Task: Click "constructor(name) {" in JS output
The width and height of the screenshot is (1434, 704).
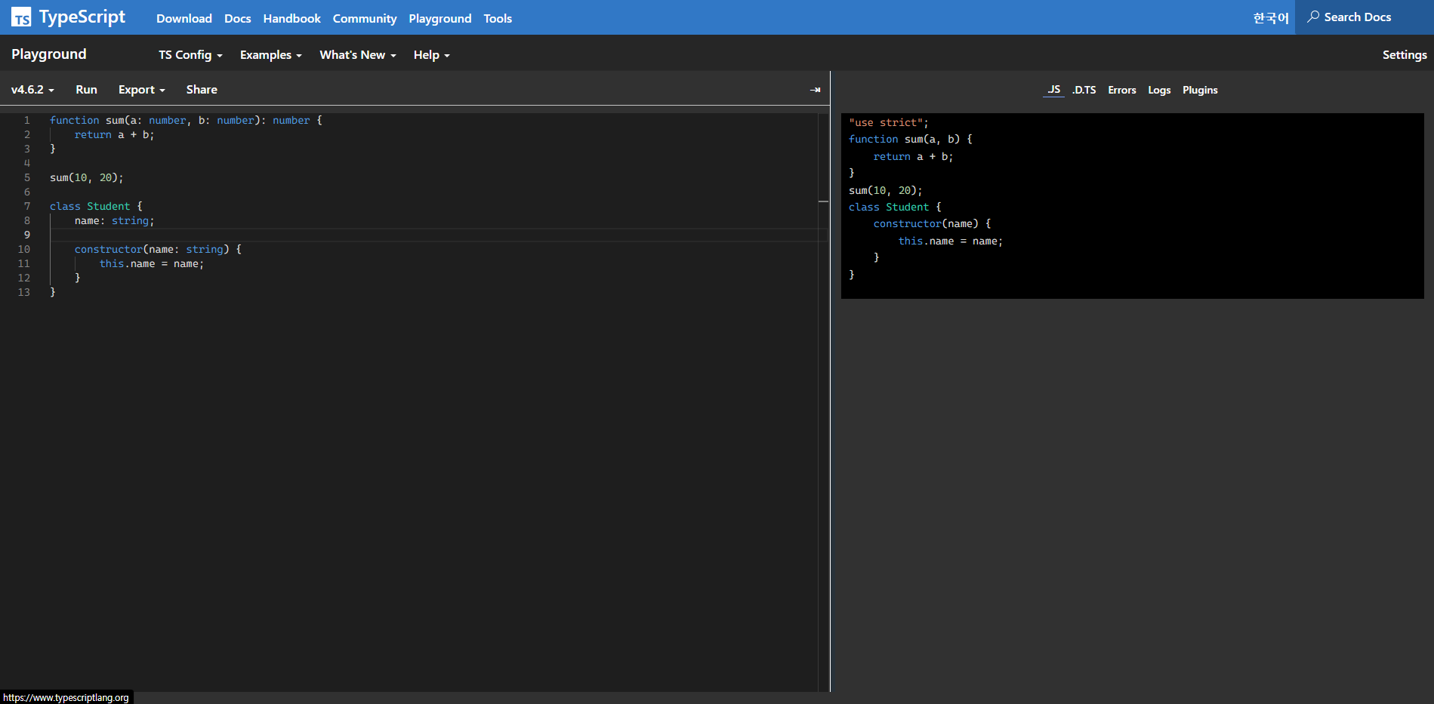Action: click(x=932, y=223)
